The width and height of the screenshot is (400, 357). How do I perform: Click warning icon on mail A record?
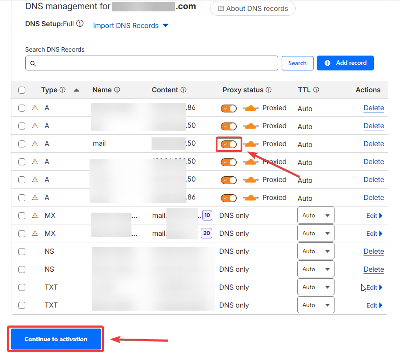[35, 144]
